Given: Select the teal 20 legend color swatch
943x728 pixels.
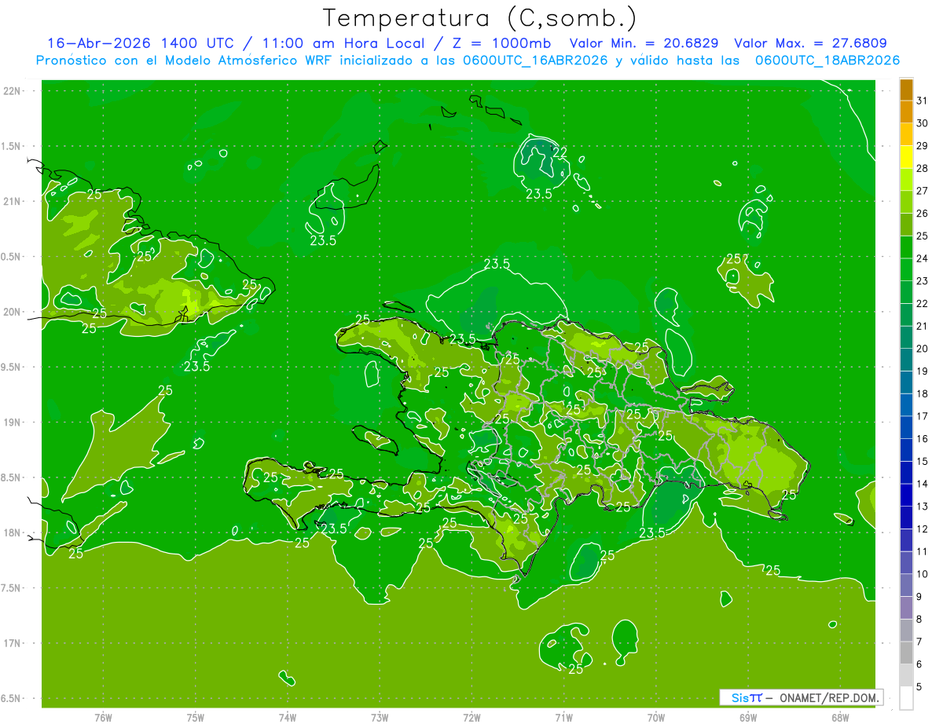Looking at the screenshot, I should coord(906,338).
